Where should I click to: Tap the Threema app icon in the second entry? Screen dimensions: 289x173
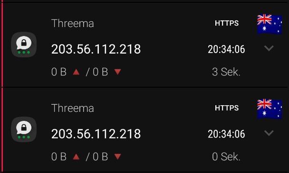(x=24, y=129)
